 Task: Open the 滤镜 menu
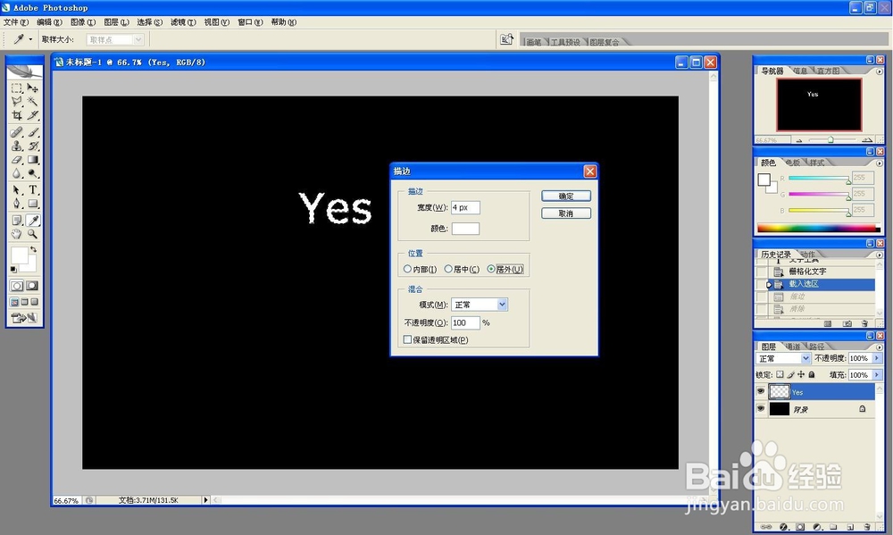181,21
